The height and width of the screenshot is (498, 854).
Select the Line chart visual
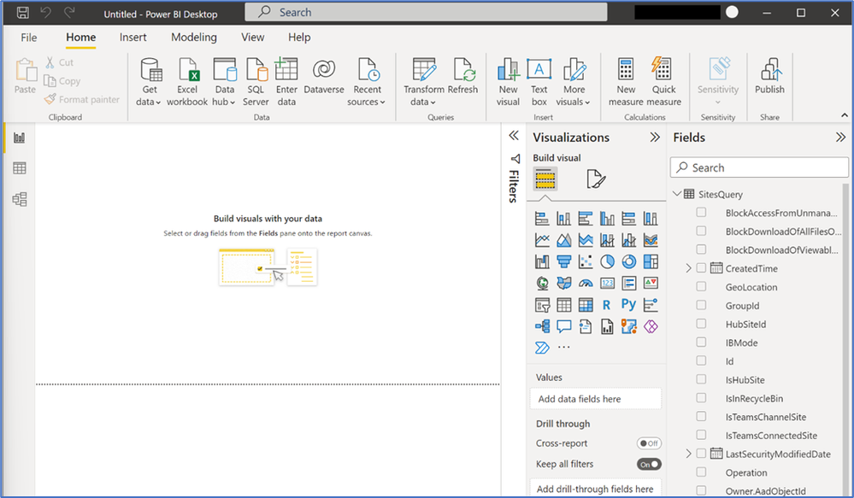[542, 240]
